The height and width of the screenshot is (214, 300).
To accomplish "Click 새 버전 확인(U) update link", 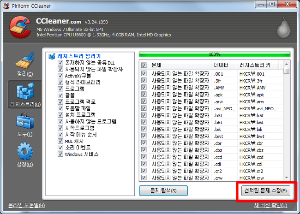I will (x=271, y=205).
